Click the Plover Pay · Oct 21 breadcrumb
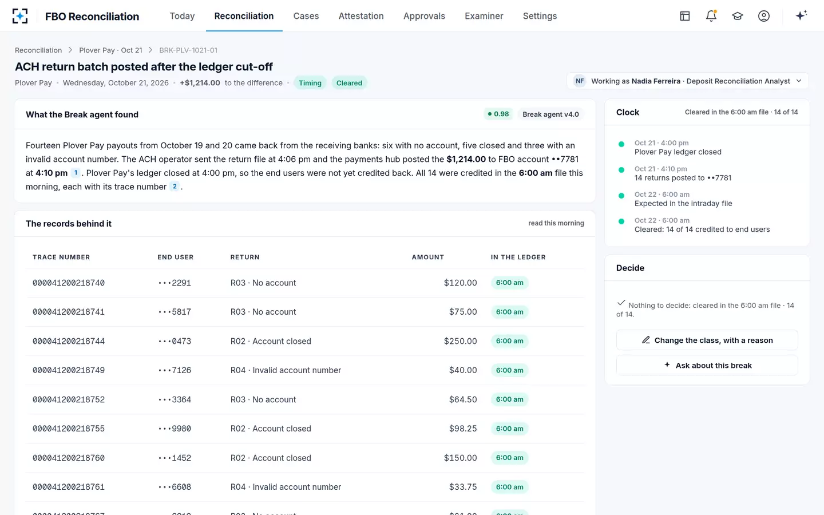Viewport: 824px width, 515px height. coord(110,50)
